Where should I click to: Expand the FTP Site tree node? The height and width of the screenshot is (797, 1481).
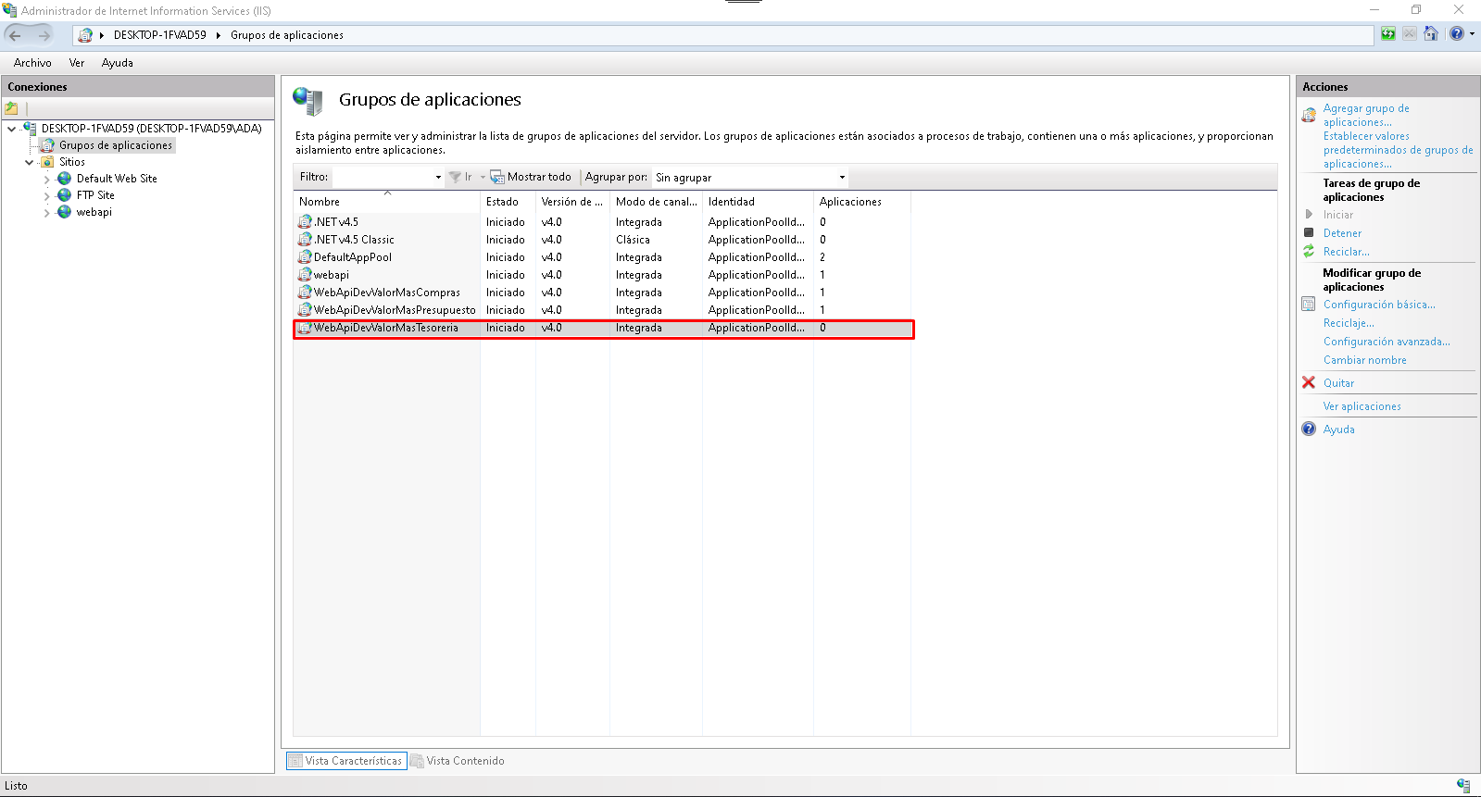47,196
